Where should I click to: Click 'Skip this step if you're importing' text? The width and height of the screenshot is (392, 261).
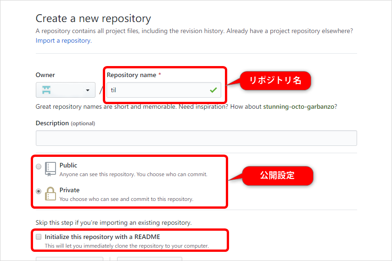[113, 222]
